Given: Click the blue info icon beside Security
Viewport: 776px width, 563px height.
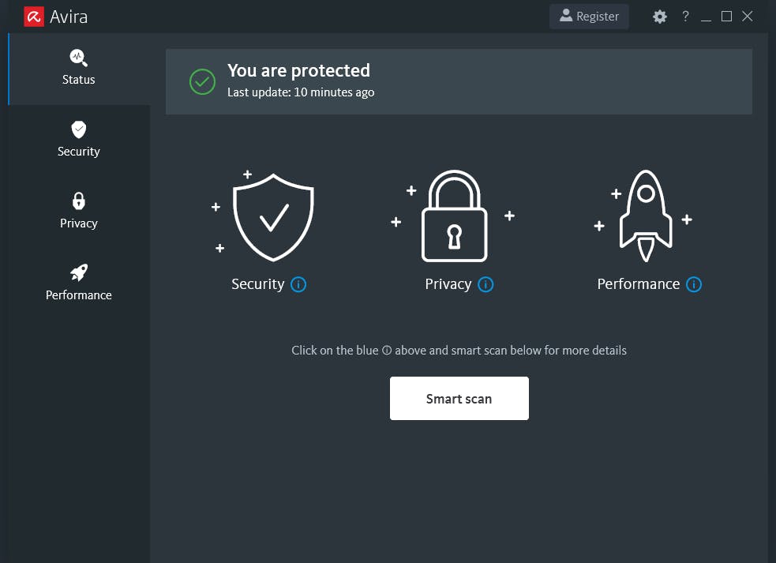Looking at the screenshot, I should click(x=298, y=284).
